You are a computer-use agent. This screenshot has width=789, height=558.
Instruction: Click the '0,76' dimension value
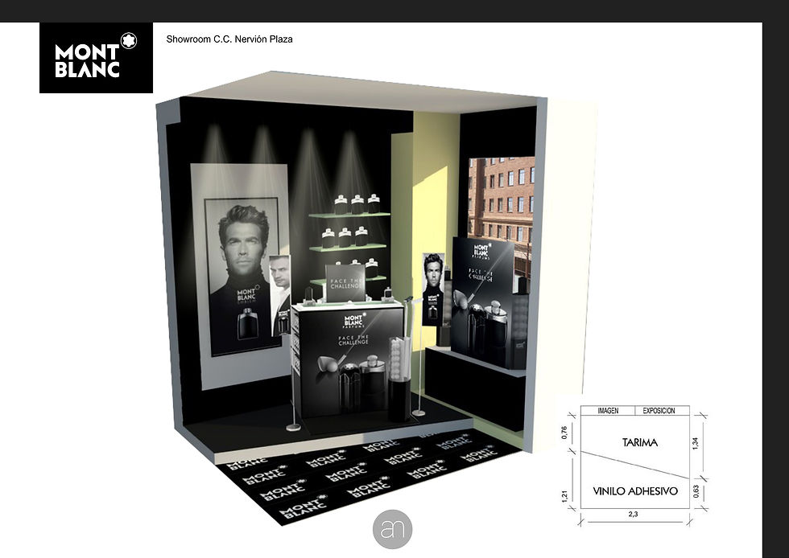[564, 433]
